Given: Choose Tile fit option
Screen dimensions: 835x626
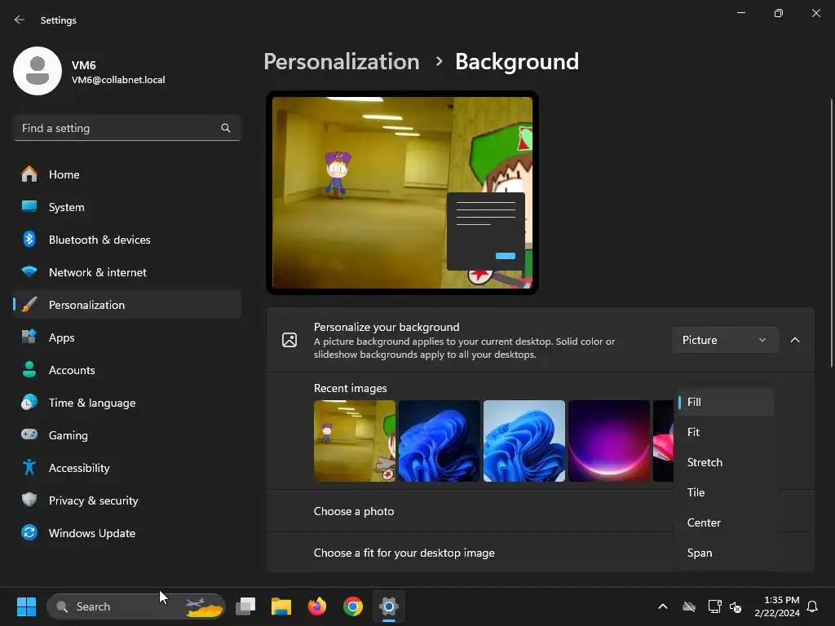Looking at the screenshot, I should (x=725, y=493).
